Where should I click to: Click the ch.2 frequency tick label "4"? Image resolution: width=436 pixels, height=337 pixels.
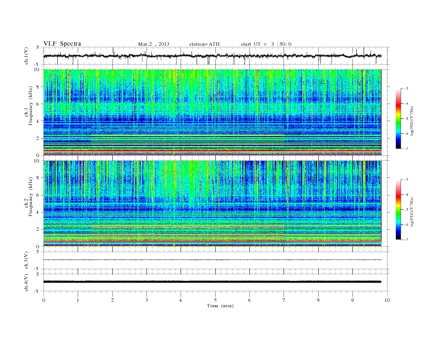39,212
